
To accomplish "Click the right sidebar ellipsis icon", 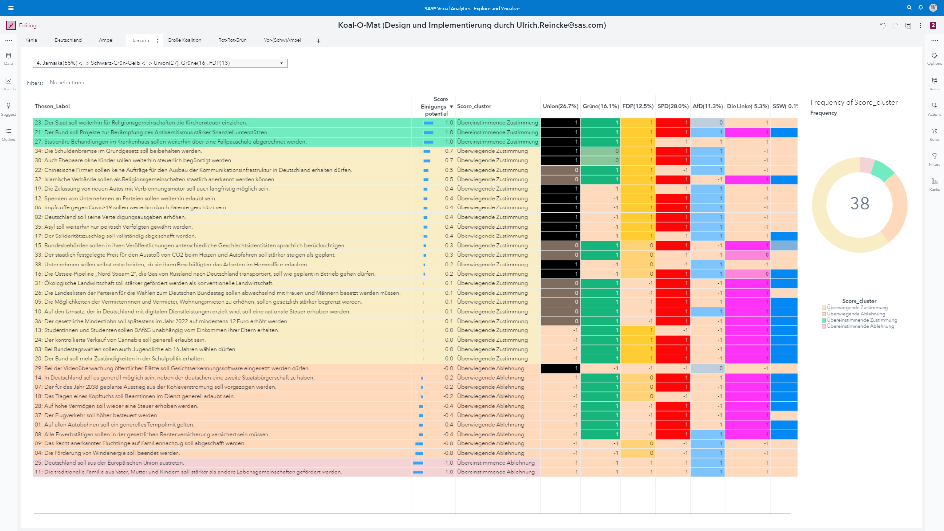I will [934, 40].
